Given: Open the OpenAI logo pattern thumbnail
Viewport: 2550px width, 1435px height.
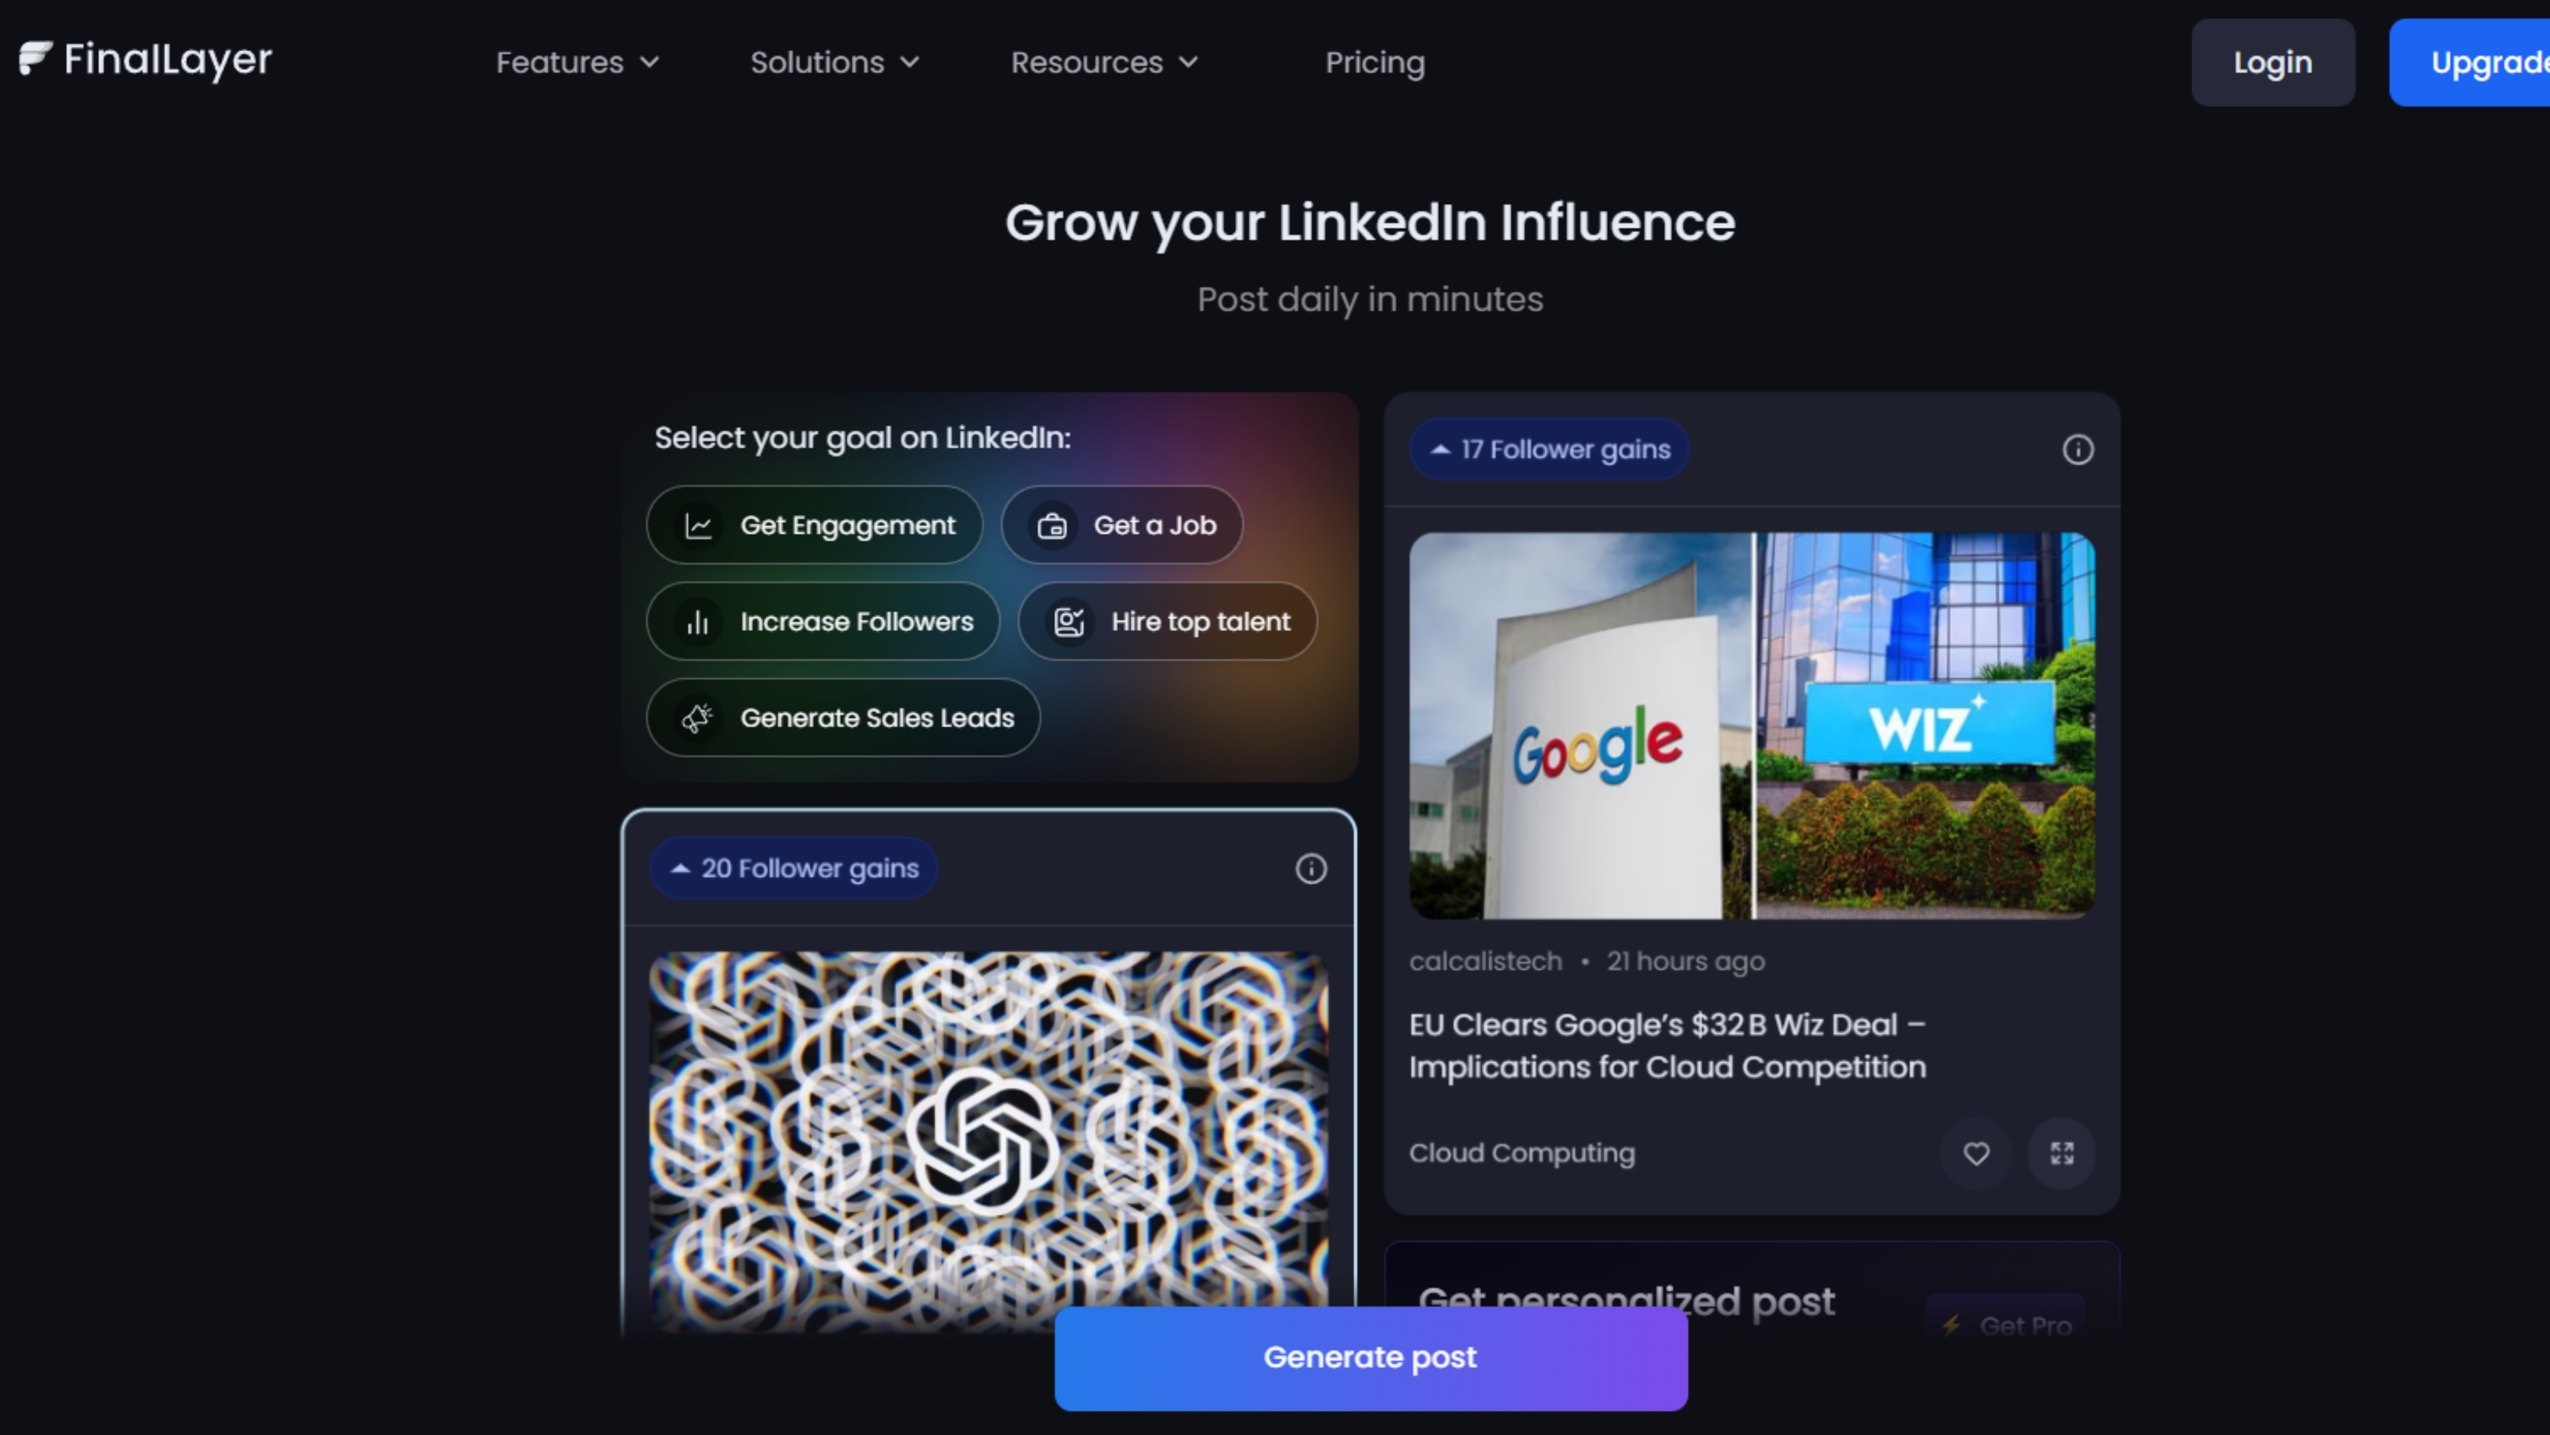Looking at the screenshot, I should pos(988,1141).
